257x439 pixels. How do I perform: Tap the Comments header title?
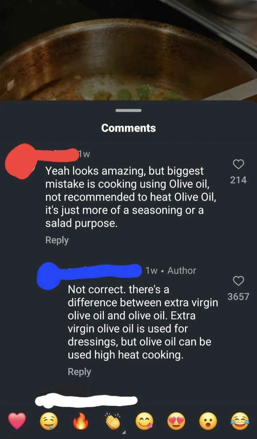coord(128,128)
